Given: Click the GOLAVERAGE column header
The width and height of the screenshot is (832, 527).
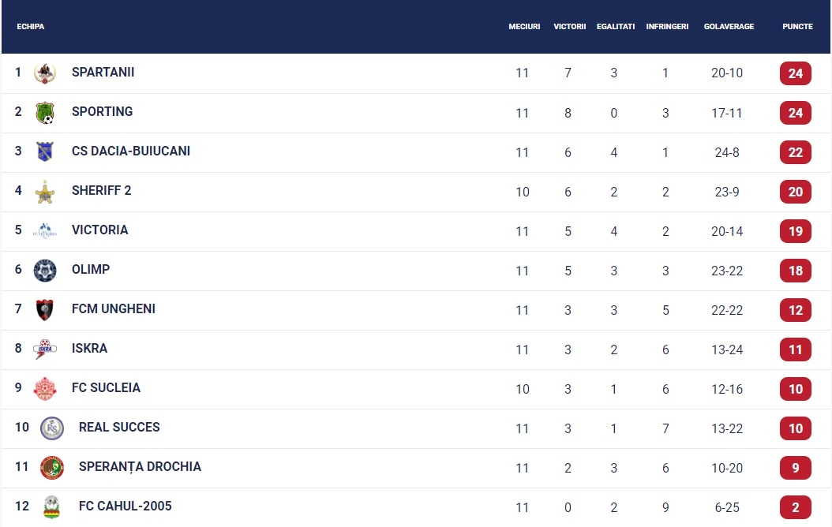Looking at the screenshot, I should pyautogui.click(x=729, y=27).
